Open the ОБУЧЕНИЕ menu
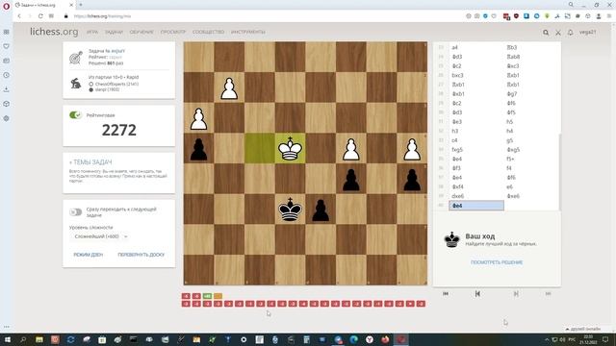Image resolution: width=616 pixels, height=346 pixels. point(141,32)
